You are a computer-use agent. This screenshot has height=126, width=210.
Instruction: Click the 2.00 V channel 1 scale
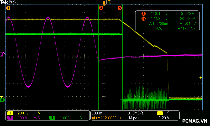(x=23, y=113)
